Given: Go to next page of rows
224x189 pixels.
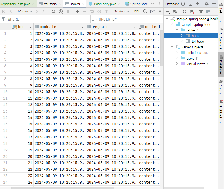Looking at the screenshot, I should [x=37, y=11].
